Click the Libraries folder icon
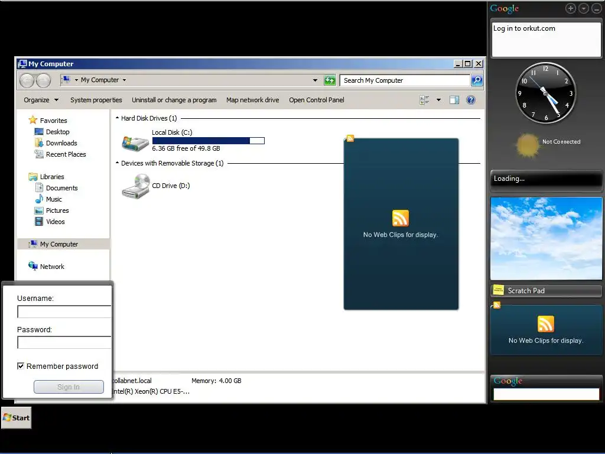605x454 pixels. click(33, 177)
